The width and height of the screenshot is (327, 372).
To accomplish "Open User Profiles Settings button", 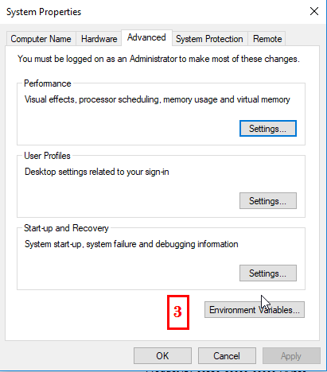I will (268, 201).
